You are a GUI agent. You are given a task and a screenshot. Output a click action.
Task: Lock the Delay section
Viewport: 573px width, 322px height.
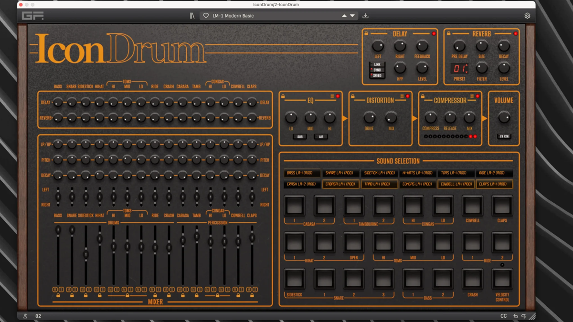[x=366, y=33]
